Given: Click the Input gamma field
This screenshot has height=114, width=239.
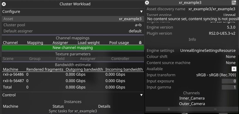Looking at the screenshot, I should [229, 87].
